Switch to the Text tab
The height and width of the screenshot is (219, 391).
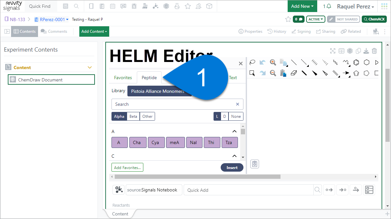[x=233, y=78]
